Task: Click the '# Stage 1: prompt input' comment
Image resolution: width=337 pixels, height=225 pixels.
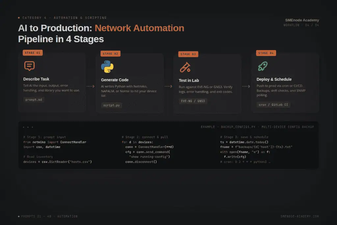Action: 44,137
